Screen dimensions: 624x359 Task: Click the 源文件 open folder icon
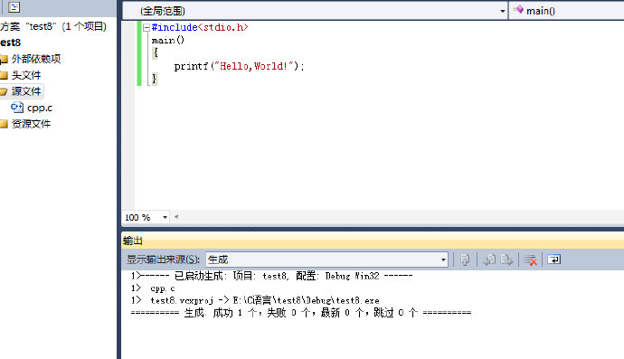(4, 92)
